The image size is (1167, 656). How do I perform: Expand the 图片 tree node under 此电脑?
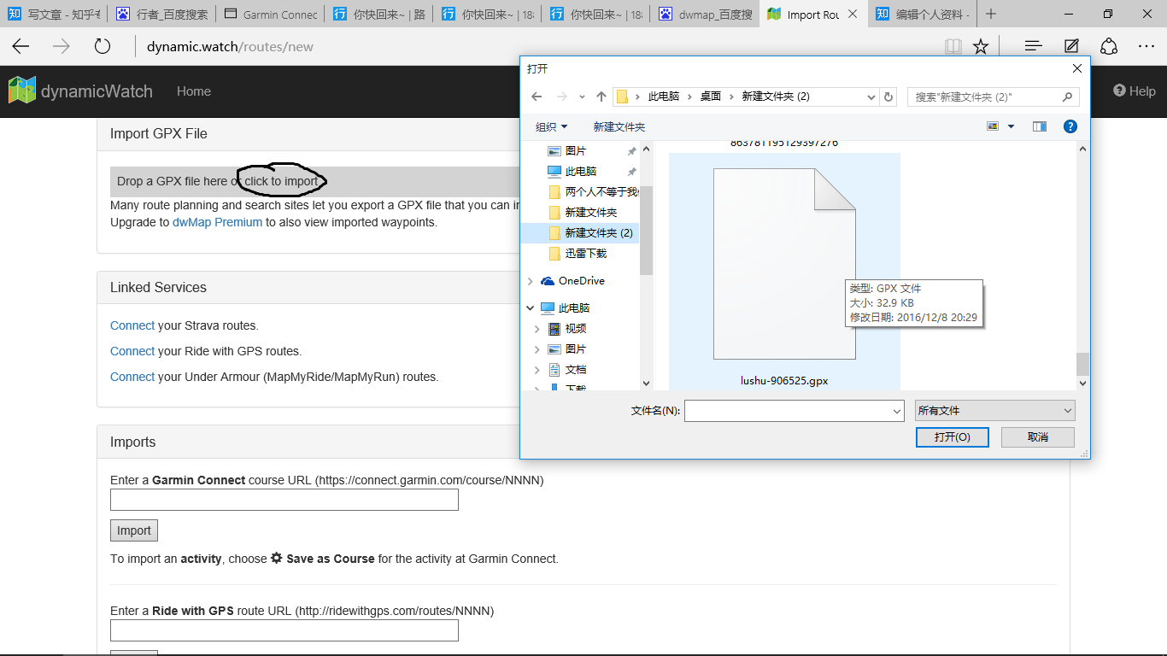click(537, 349)
